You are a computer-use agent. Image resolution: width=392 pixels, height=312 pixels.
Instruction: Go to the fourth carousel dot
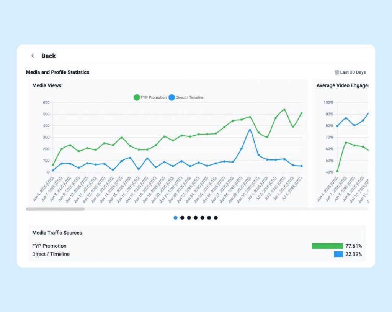pyautogui.click(x=196, y=218)
